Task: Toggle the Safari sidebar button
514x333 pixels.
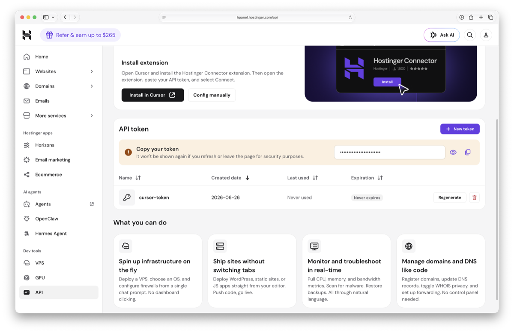Action: [x=46, y=18]
